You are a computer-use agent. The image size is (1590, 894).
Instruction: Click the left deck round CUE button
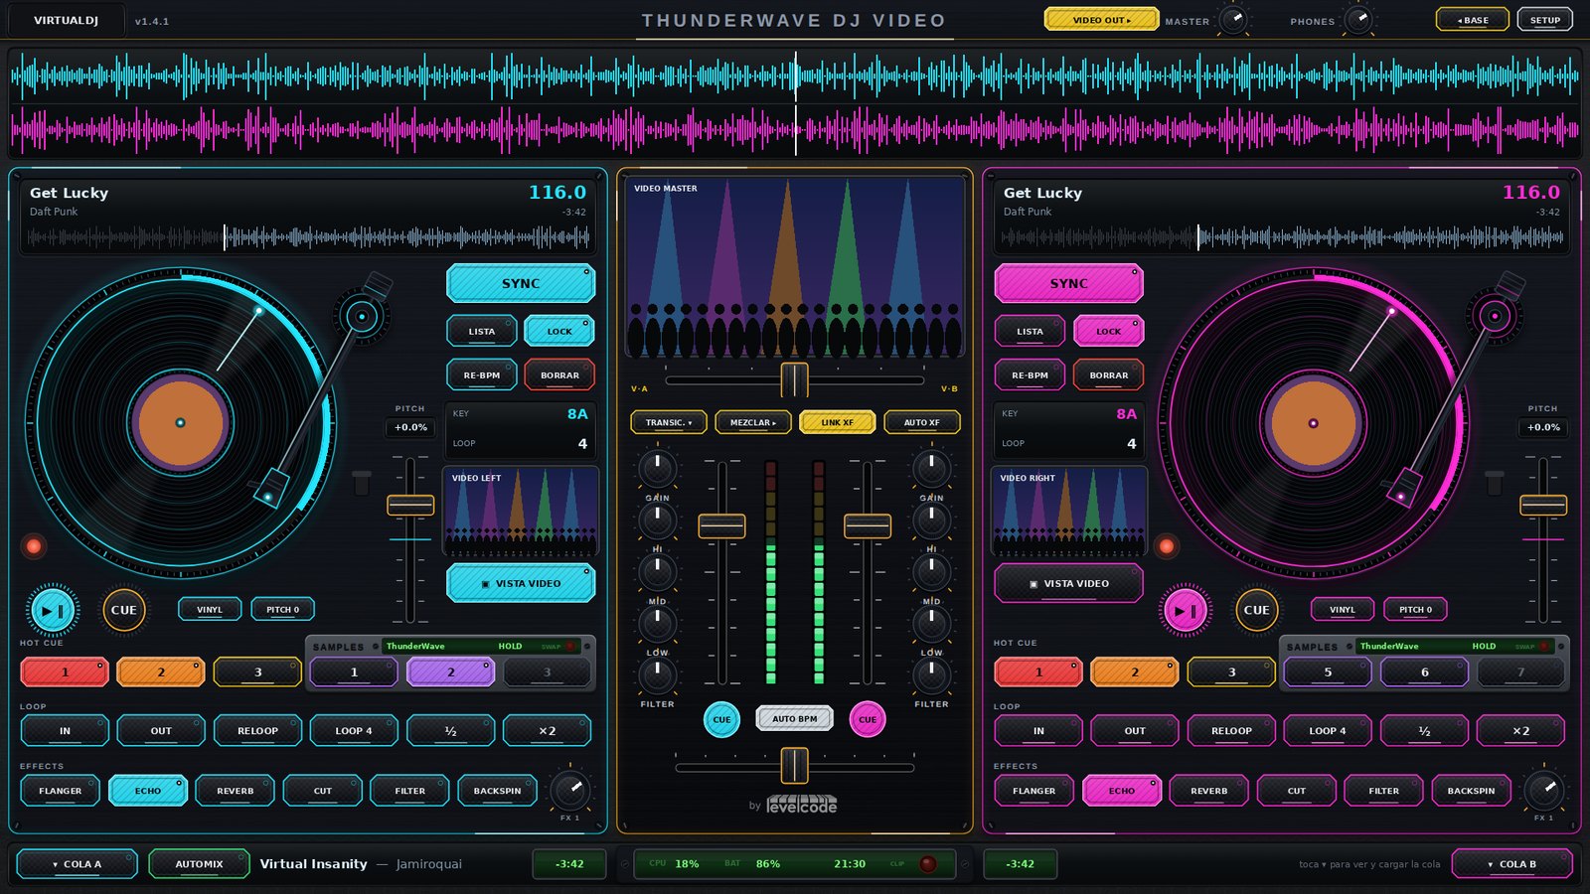pos(124,610)
